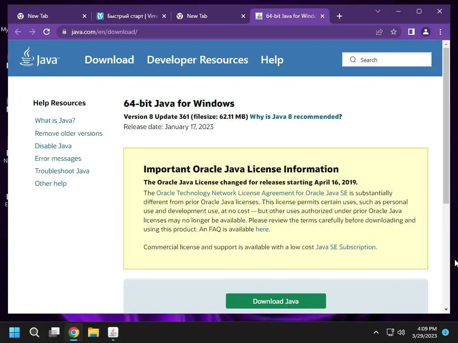Open Windows taskbar search

click(34, 332)
